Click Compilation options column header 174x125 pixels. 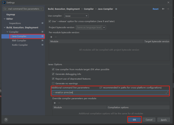[138, 107]
